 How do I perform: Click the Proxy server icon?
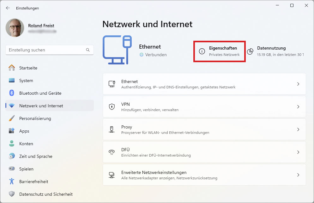112,129
